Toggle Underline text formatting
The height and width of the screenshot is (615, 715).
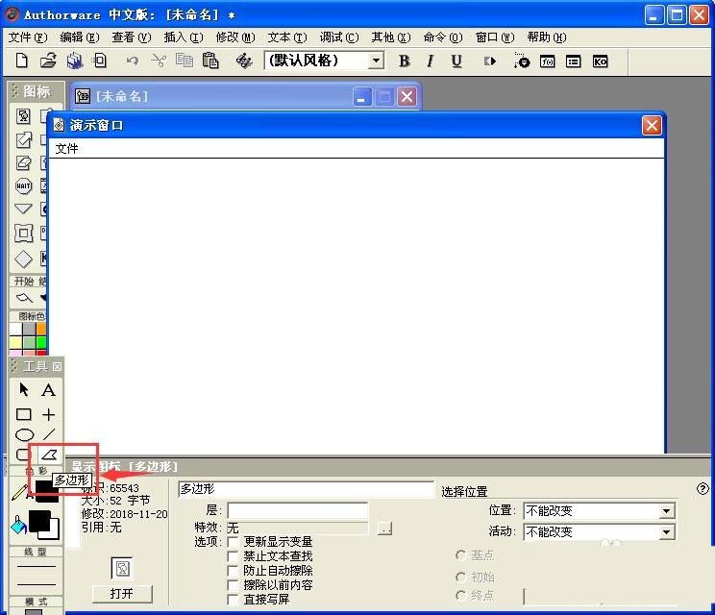(456, 61)
